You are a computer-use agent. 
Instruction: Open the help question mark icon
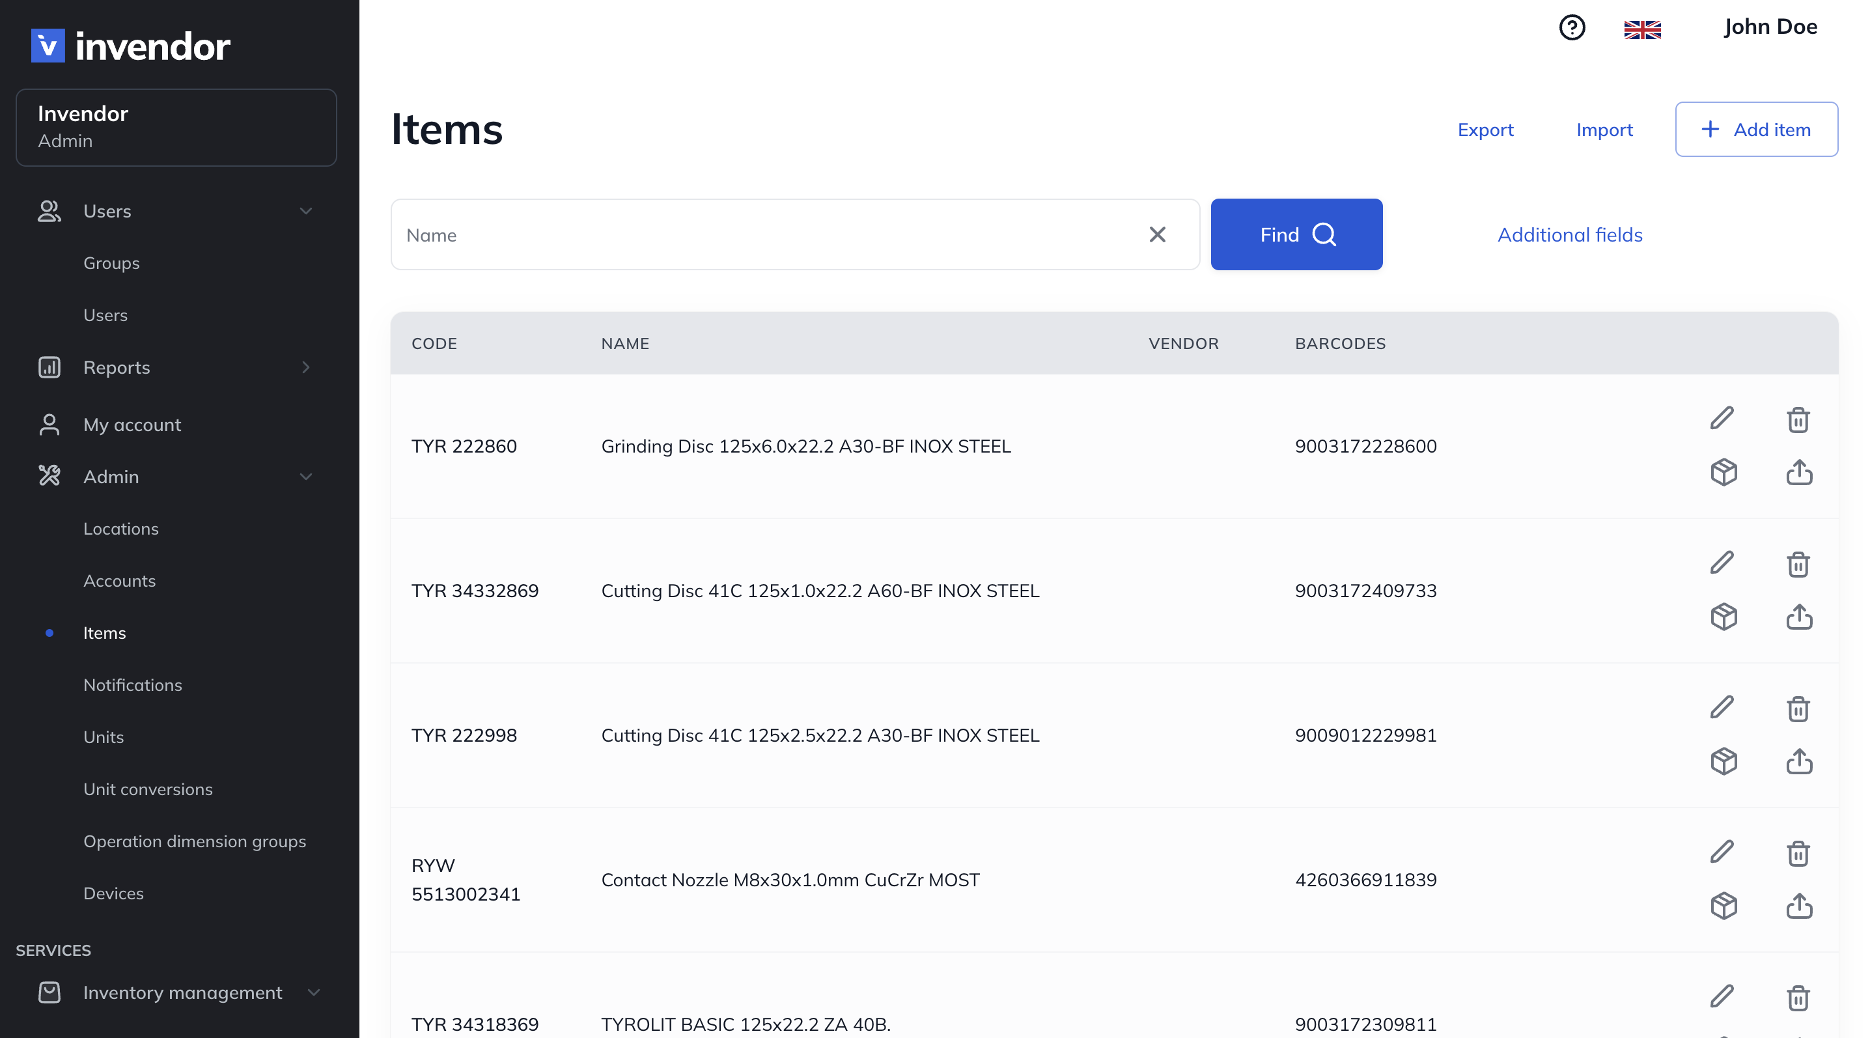1572,27
